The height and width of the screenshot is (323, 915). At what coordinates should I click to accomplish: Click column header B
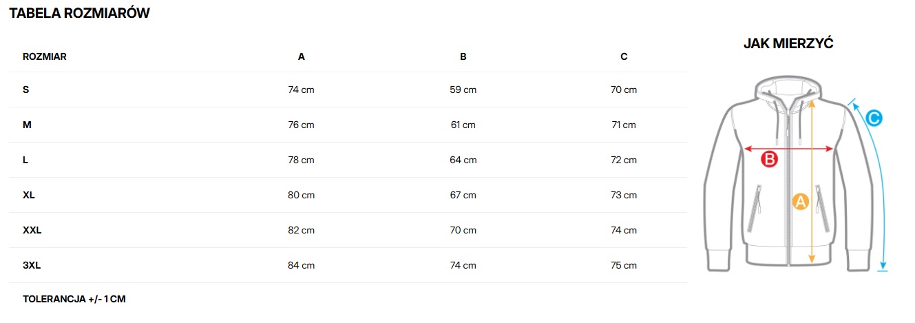[x=463, y=56]
